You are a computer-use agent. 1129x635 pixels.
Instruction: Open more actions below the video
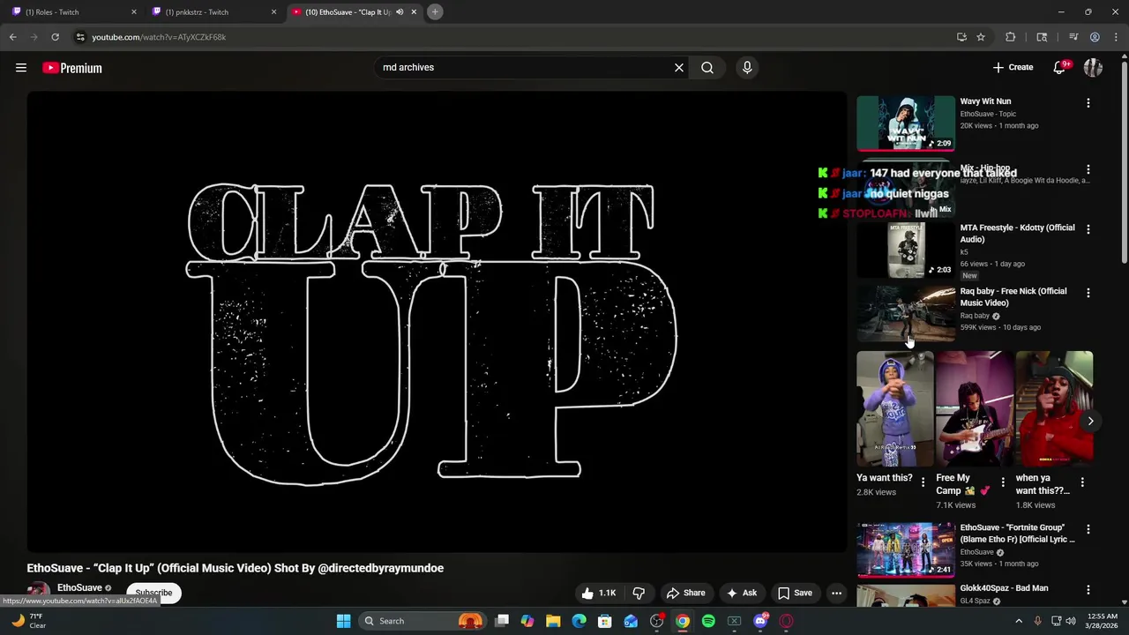pos(836,593)
